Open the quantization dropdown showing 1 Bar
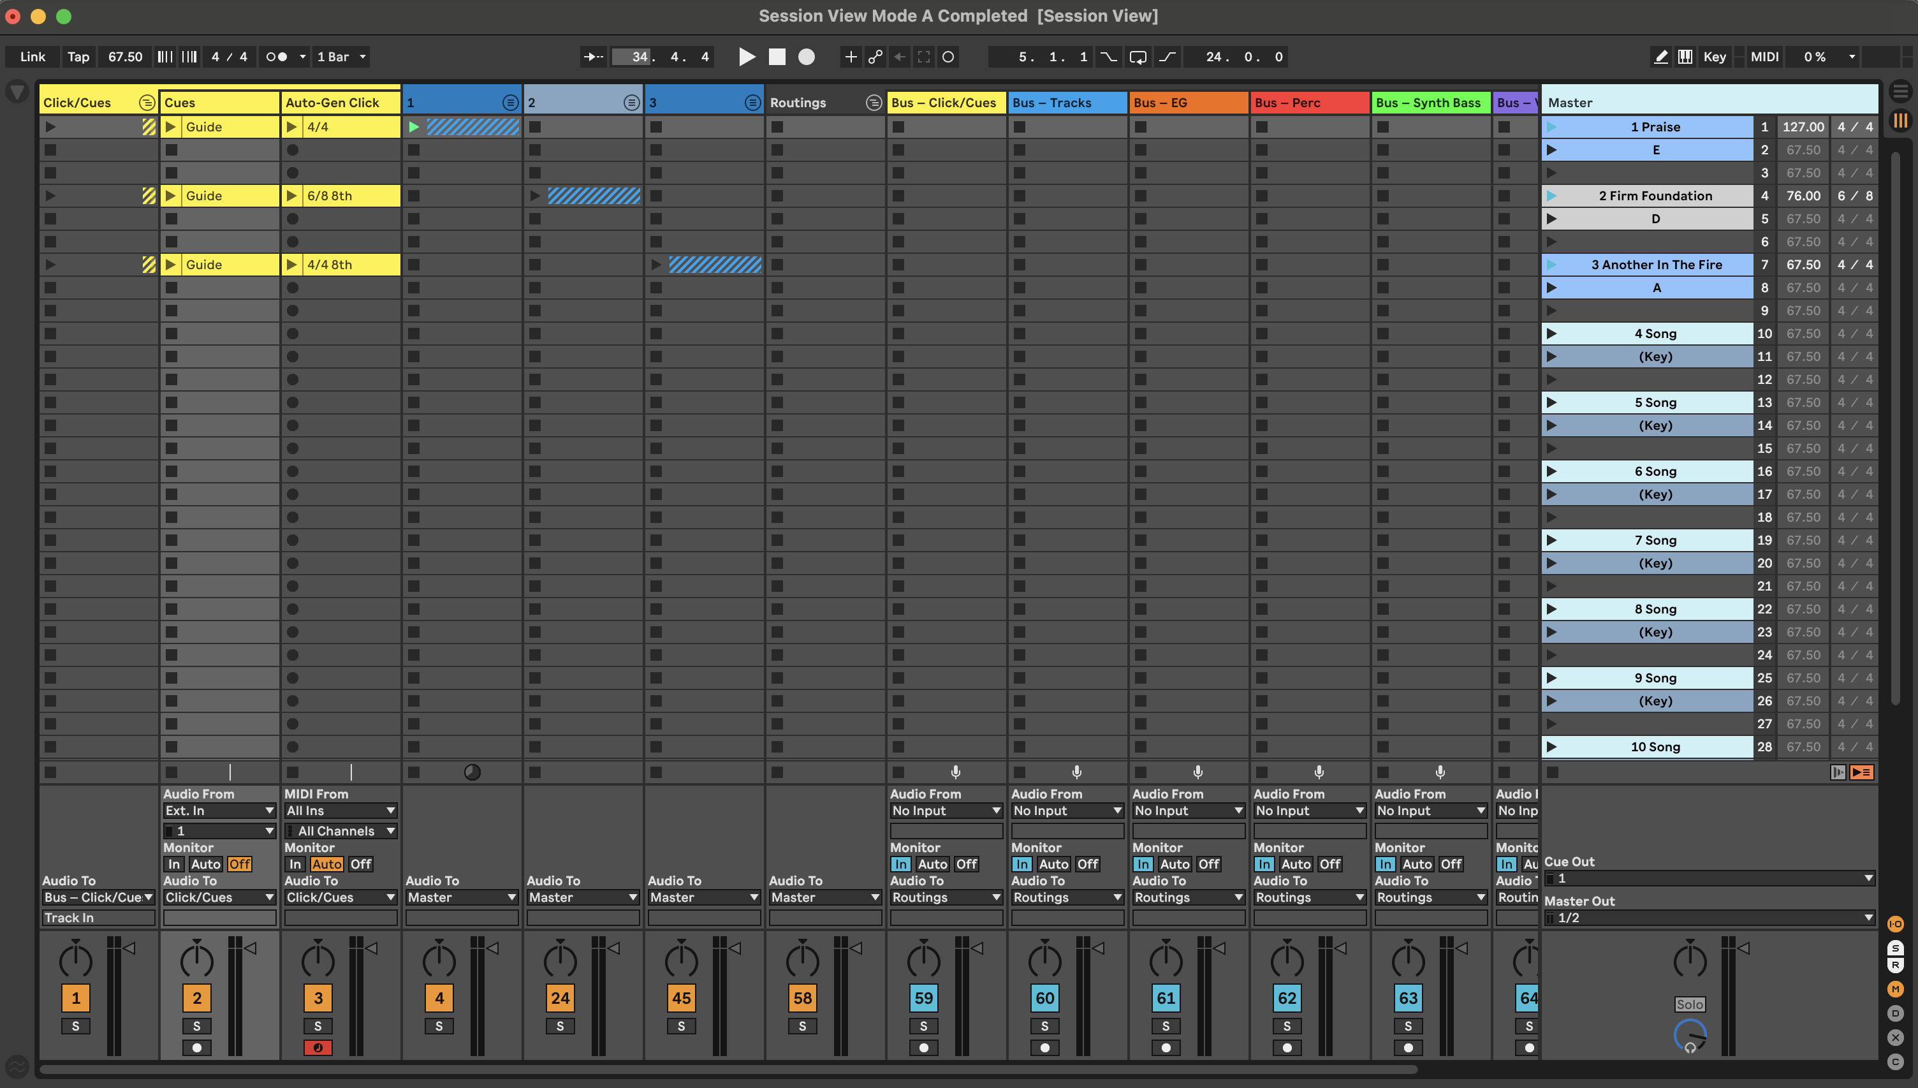 [x=340, y=56]
